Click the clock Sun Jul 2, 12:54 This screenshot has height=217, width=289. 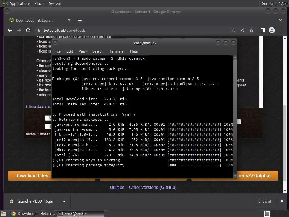point(275,3)
